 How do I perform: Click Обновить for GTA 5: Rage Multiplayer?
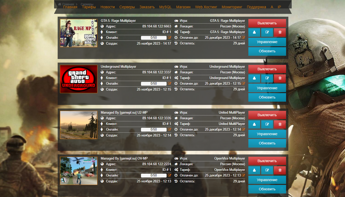pyautogui.click(x=267, y=51)
